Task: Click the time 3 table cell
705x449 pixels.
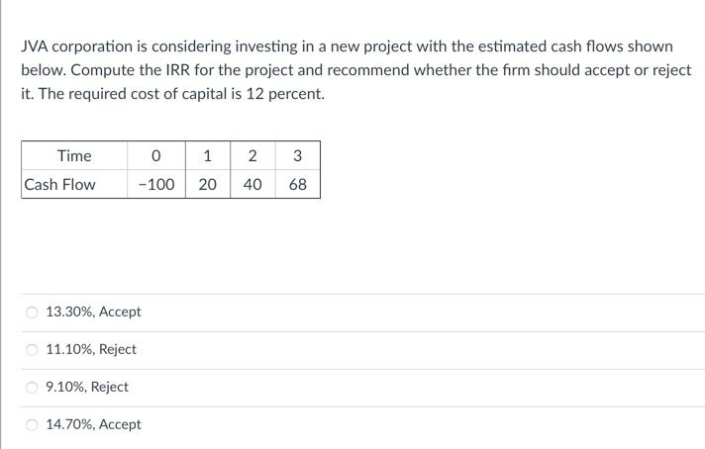Action: [x=298, y=156]
